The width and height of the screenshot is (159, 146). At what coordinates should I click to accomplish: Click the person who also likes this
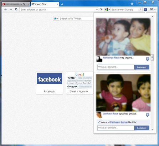119,122
